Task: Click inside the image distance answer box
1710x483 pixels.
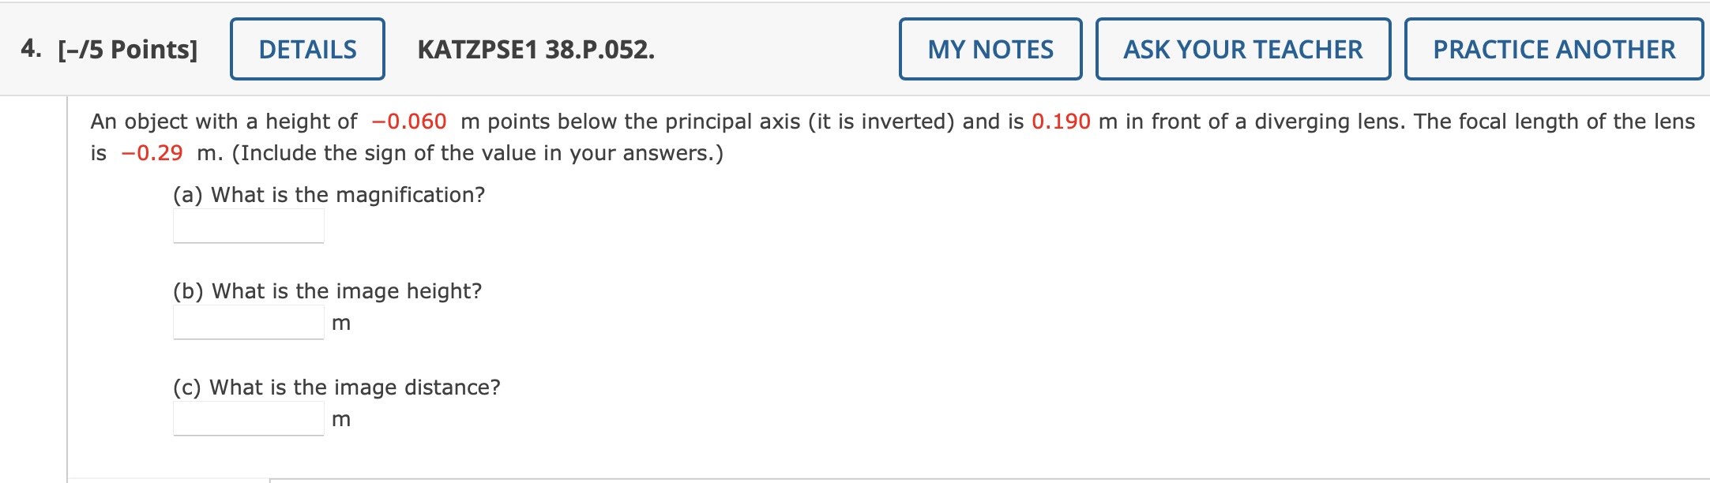Action: 247,419
